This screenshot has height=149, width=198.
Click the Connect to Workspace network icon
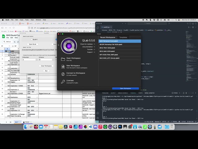pyautogui.click(x=63, y=74)
